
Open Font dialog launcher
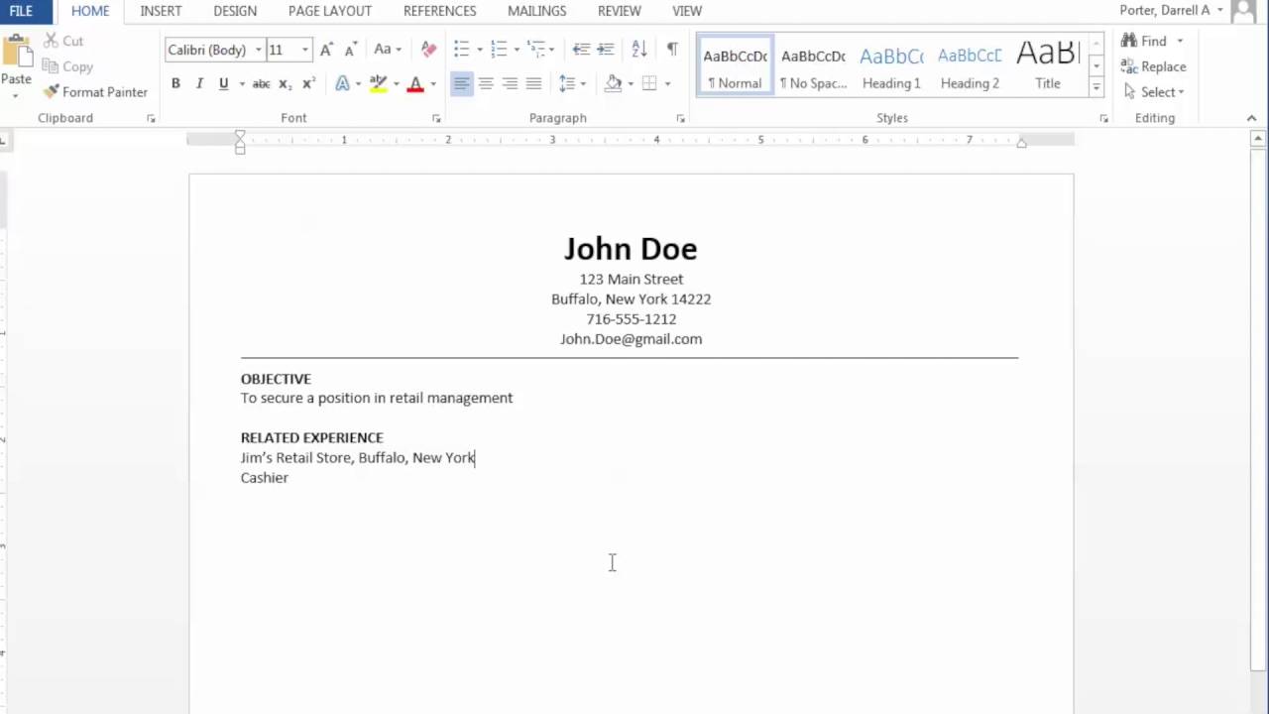(x=436, y=119)
